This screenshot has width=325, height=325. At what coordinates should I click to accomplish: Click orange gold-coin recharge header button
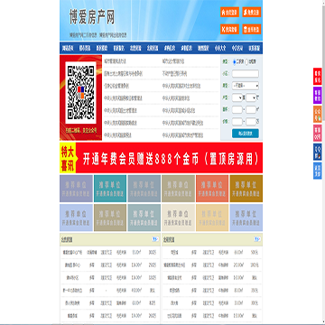coord(252,29)
